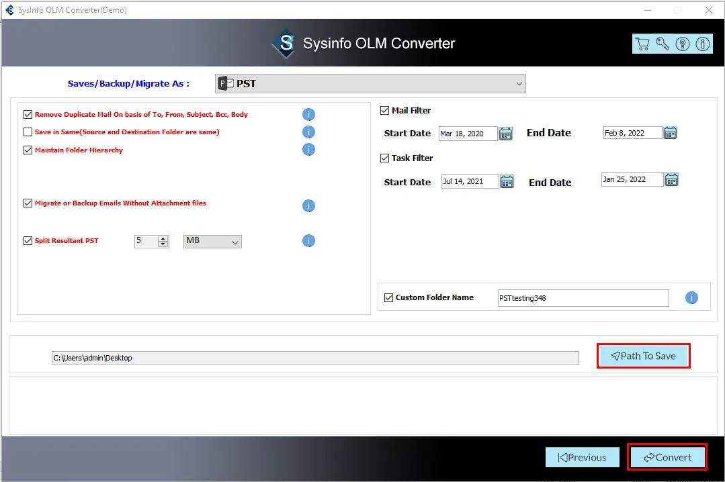The height and width of the screenshot is (482, 725).
Task: Click the Sysinfo logo in header
Action: (x=284, y=44)
